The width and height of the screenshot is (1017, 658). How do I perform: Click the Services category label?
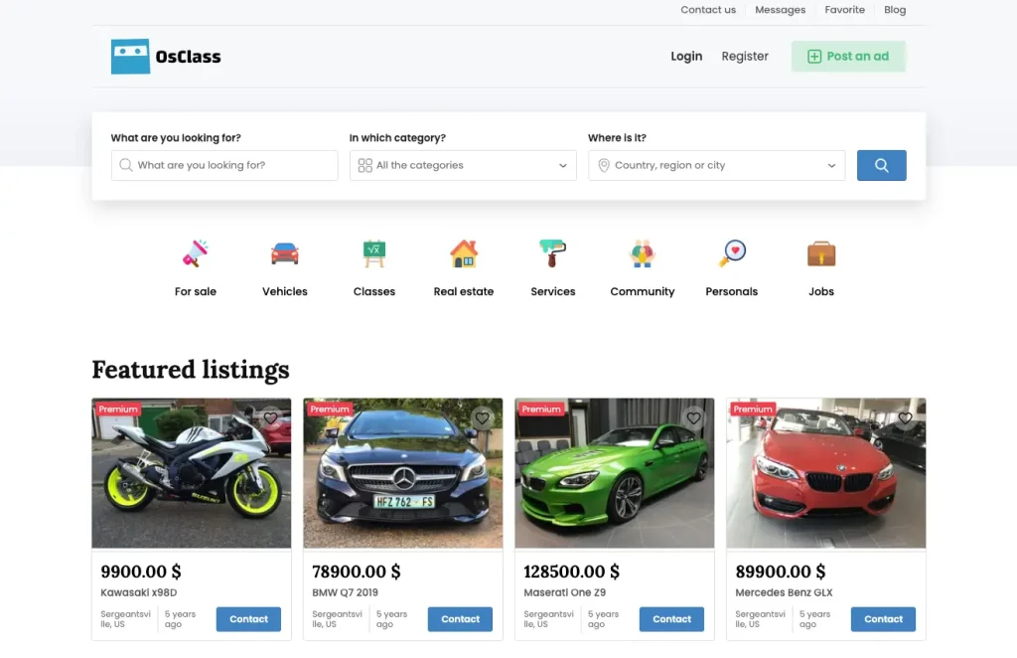[552, 291]
